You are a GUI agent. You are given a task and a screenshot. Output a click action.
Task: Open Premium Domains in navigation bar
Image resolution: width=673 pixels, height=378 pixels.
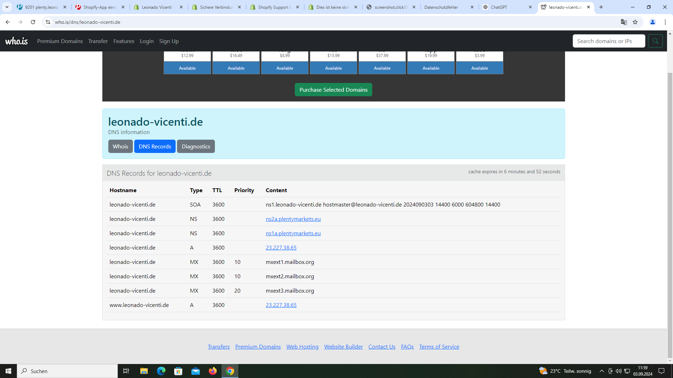click(x=60, y=41)
